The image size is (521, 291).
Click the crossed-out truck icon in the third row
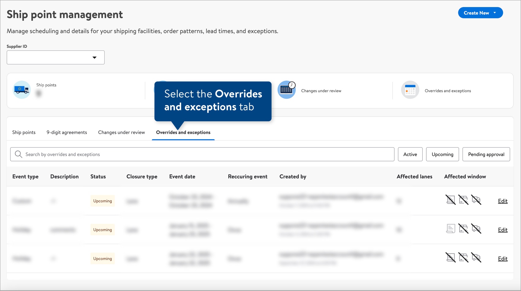[476, 258]
